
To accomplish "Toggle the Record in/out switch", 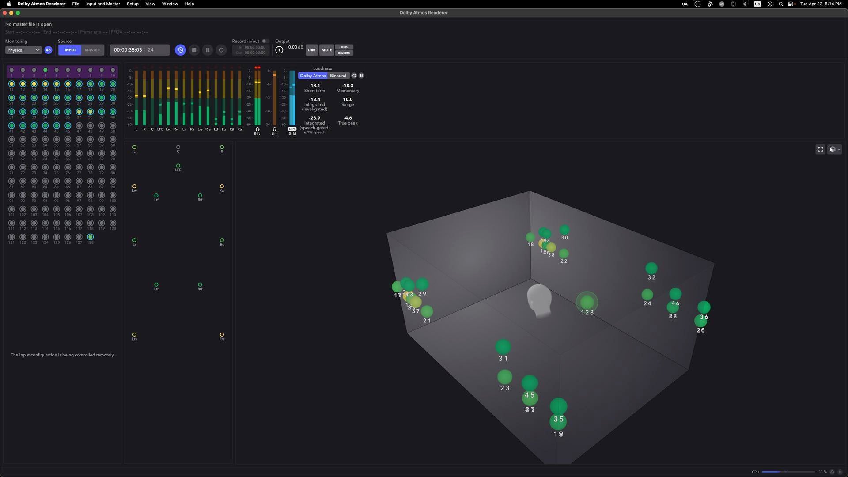I will click(265, 41).
